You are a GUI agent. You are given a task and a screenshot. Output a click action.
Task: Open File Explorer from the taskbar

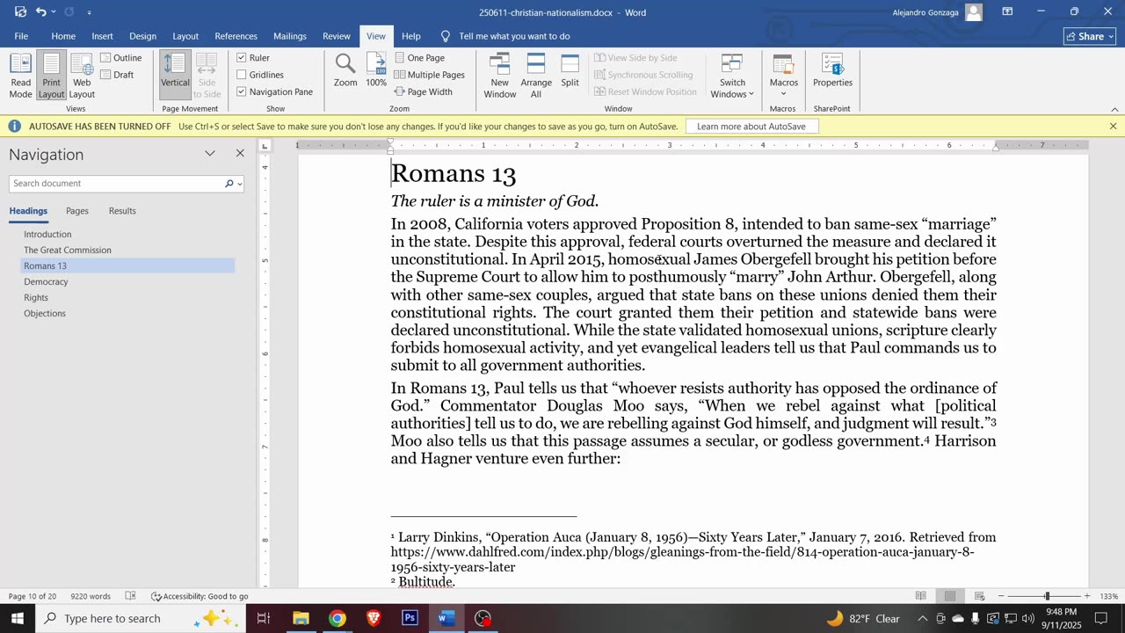click(301, 618)
